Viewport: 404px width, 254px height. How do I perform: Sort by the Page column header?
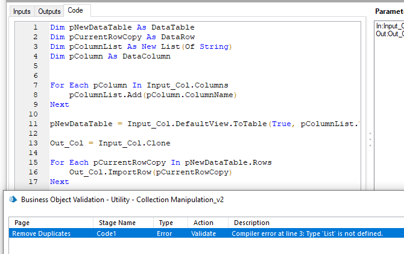(x=51, y=223)
